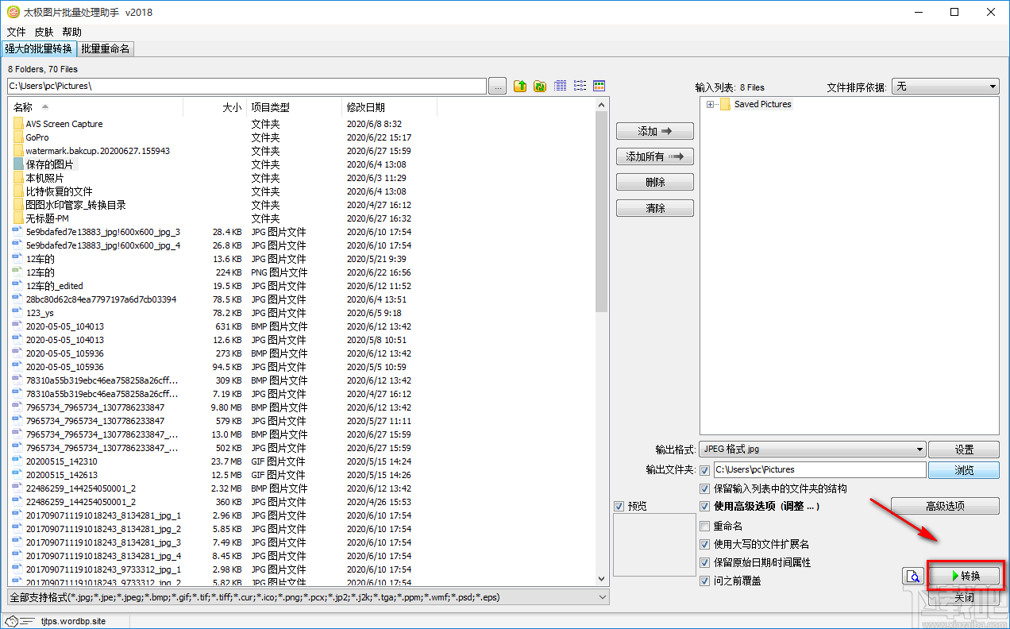Toggle the 预览 checkbox
Image resolution: width=1010 pixels, height=629 pixels.
click(x=619, y=507)
